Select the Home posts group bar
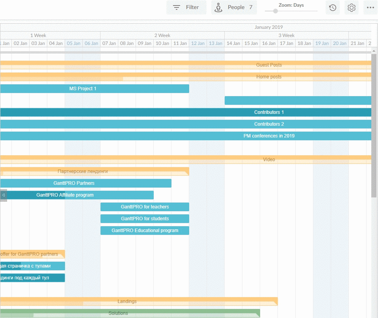The height and width of the screenshot is (318, 378). (x=186, y=77)
